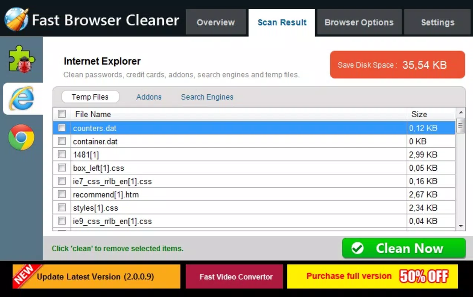Click the 'Click clean to remove' hint

click(118, 248)
